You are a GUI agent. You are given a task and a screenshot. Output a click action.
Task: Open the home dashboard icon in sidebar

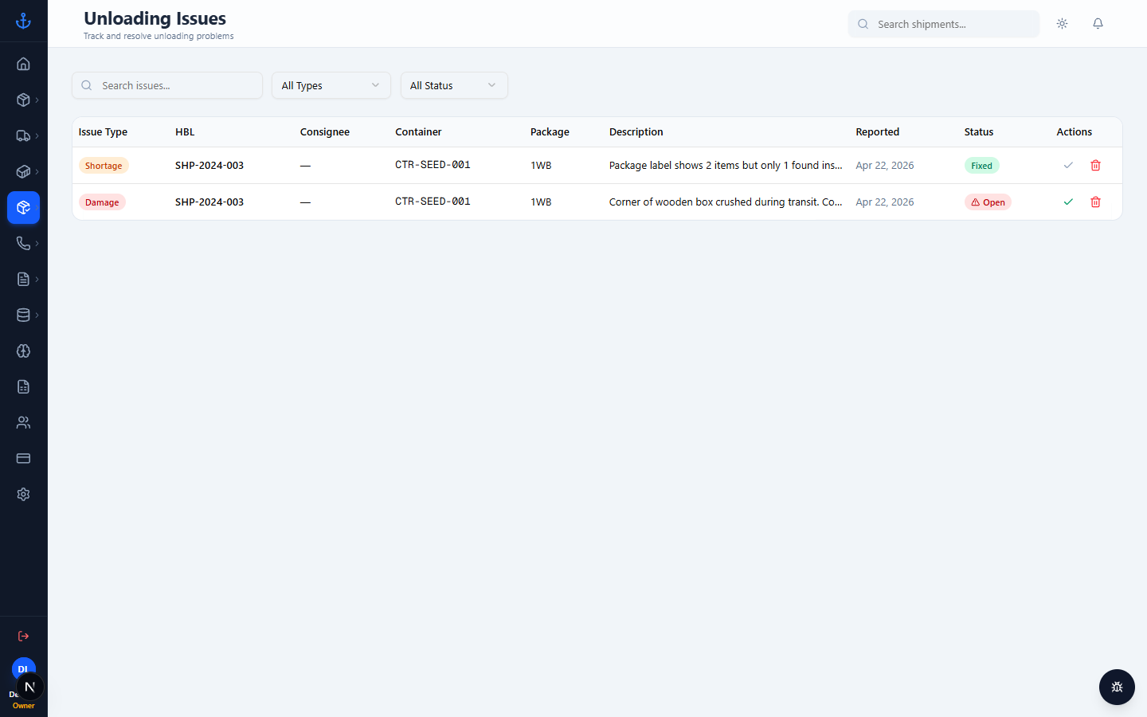pyautogui.click(x=23, y=64)
